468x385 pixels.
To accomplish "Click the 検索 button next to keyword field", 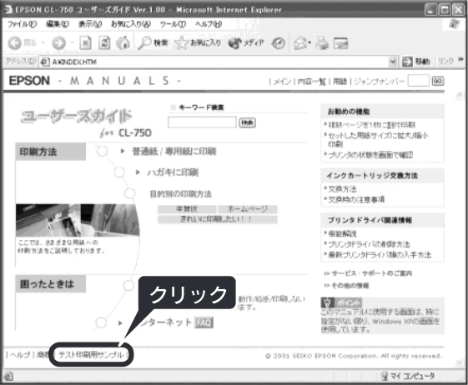I will [247, 122].
